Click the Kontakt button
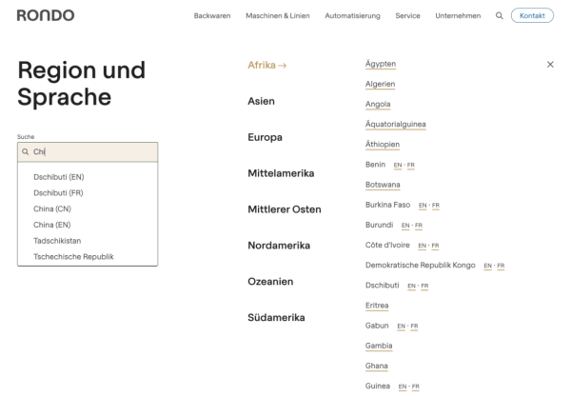Screen dimensions: 571x397 click(532, 15)
